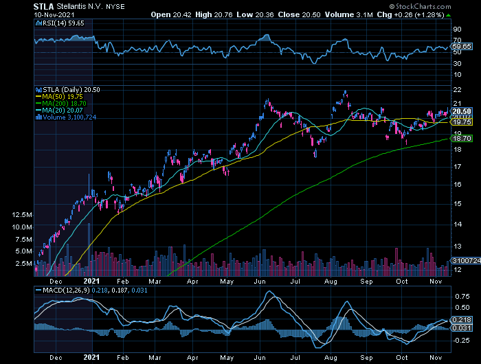Click the STLA (Daily) 20.50 legend entry
481x364 pixels.
[71, 90]
